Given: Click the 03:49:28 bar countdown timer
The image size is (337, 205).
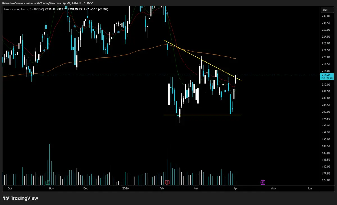Looking at the screenshot, I should click(x=327, y=78).
